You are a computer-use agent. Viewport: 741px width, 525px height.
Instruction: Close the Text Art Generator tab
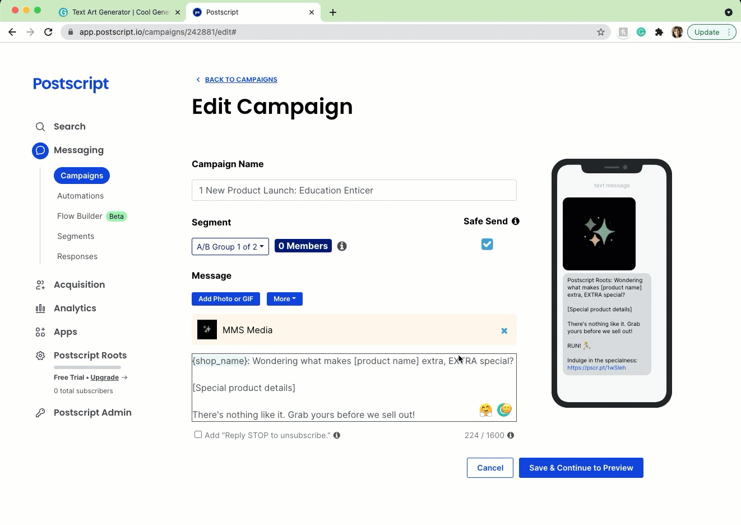pos(177,12)
